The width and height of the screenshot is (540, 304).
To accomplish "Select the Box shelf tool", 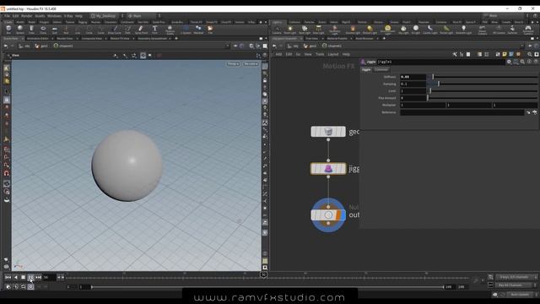I will 8,30.
